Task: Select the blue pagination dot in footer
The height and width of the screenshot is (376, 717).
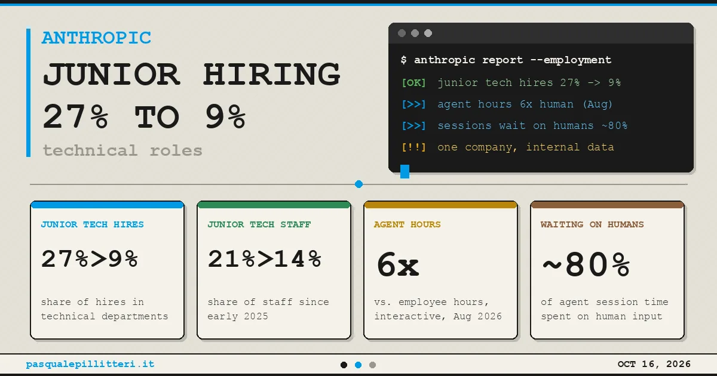Action: (x=358, y=365)
